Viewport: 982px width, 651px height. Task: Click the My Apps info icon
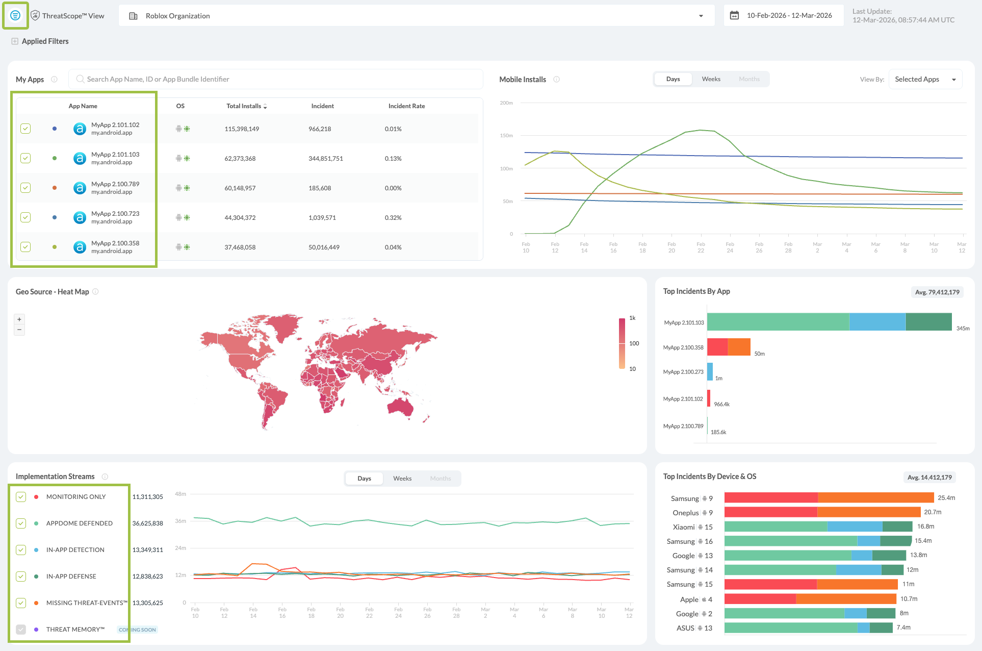pyautogui.click(x=54, y=79)
